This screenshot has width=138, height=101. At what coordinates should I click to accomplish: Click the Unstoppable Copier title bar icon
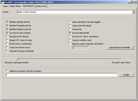pyautogui.click(x=2, y=2)
